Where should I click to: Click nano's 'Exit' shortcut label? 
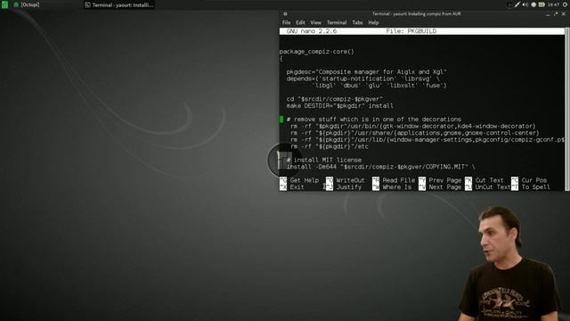[297, 187]
